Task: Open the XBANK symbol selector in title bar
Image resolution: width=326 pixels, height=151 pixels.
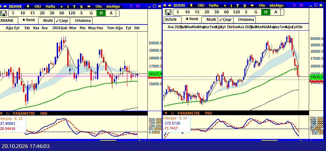Action: 15,6
